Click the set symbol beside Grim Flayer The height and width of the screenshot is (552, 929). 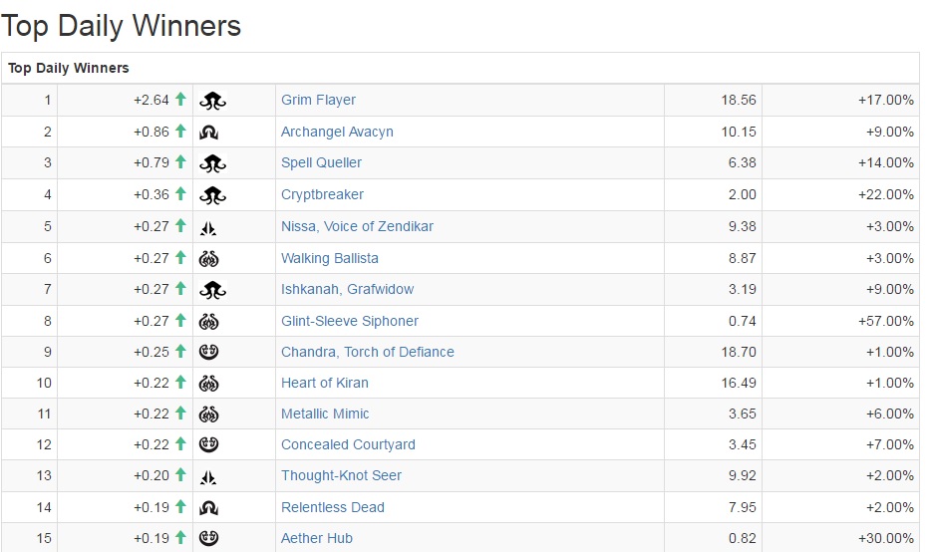(x=212, y=101)
